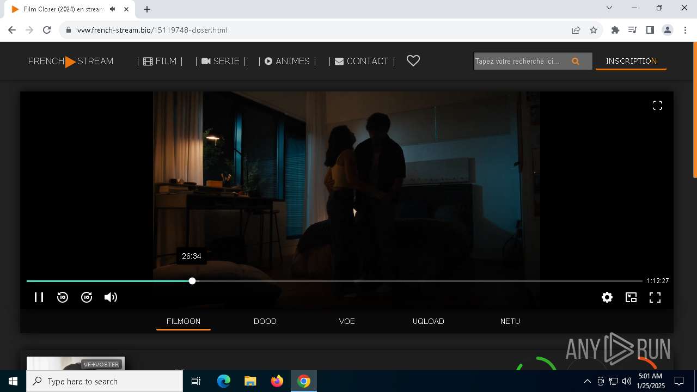Viewport: 697px width, 392px height.
Task: Open the FILM menu
Action: (160, 61)
